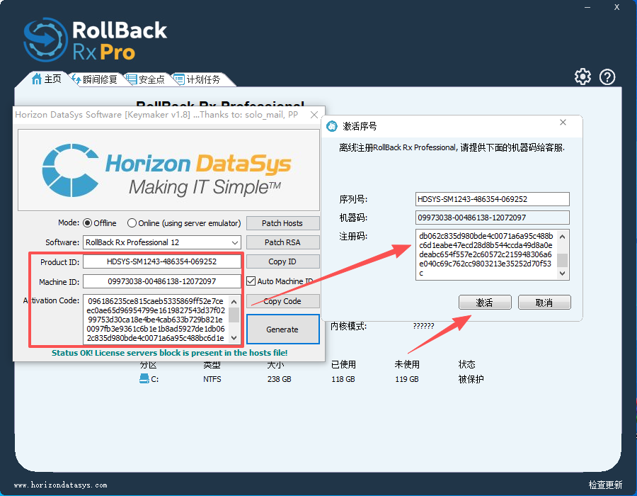Click the help question mark icon
Screen dimensions: 637x496
[x=607, y=77]
